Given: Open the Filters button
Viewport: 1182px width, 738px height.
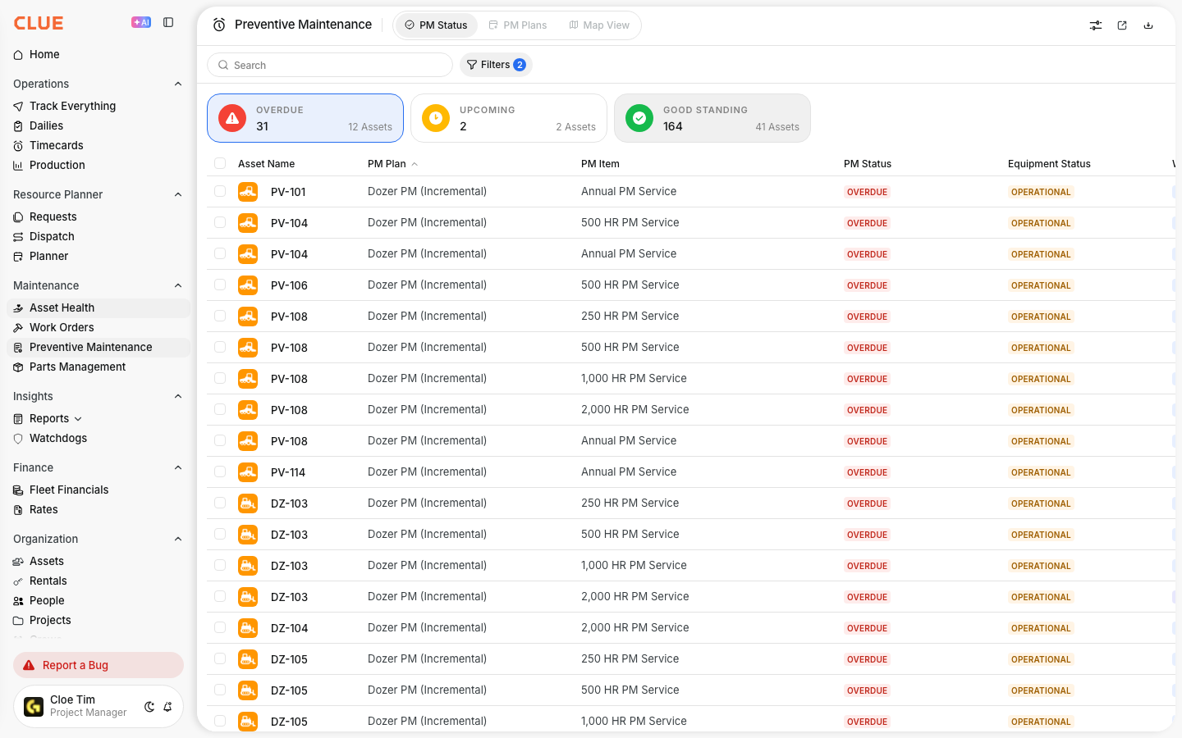Looking at the screenshot, I should point(496,65).
